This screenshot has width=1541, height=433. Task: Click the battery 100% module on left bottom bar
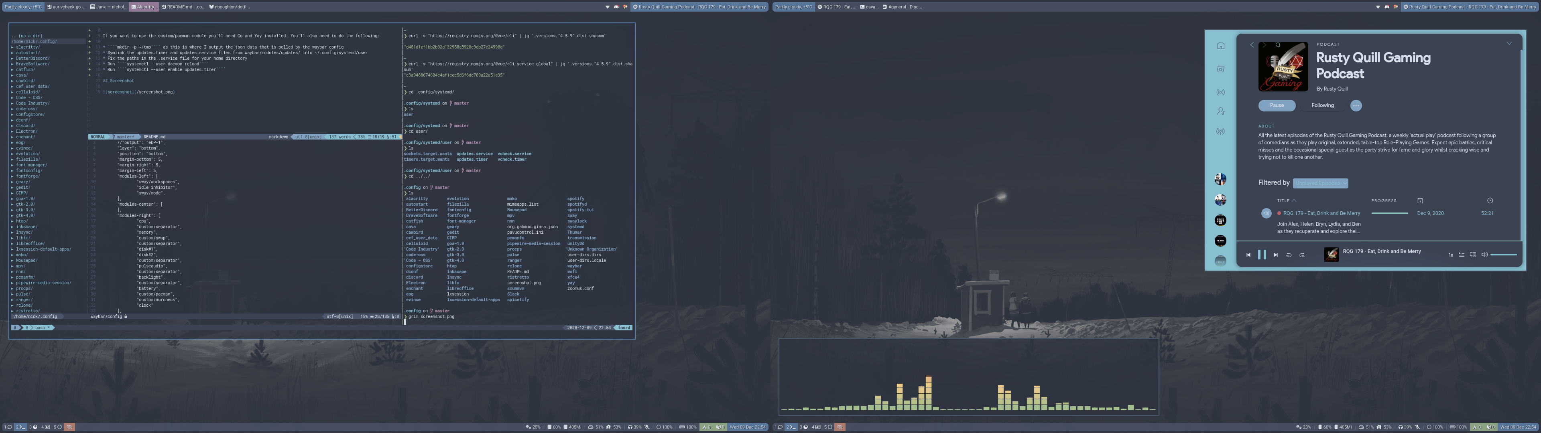[688, 427]
